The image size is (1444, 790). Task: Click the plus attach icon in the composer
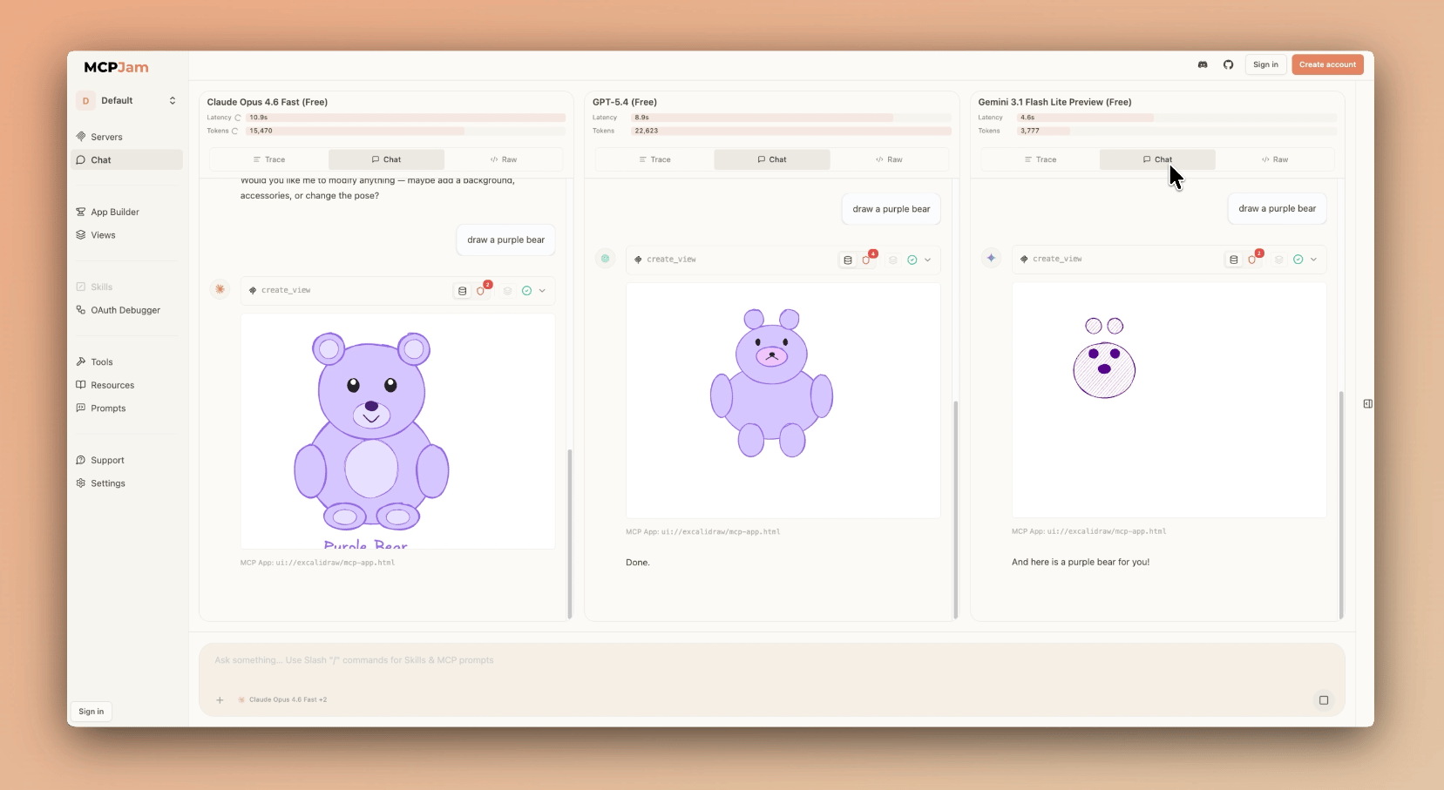click(x=220, y=700)
